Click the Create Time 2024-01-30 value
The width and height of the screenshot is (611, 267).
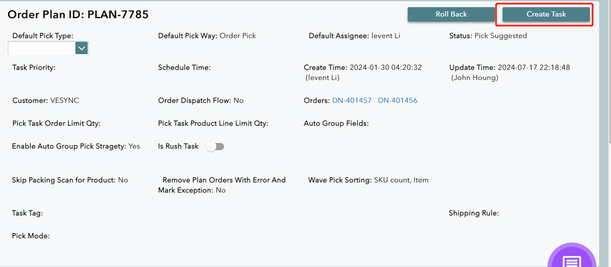point(385,68)
